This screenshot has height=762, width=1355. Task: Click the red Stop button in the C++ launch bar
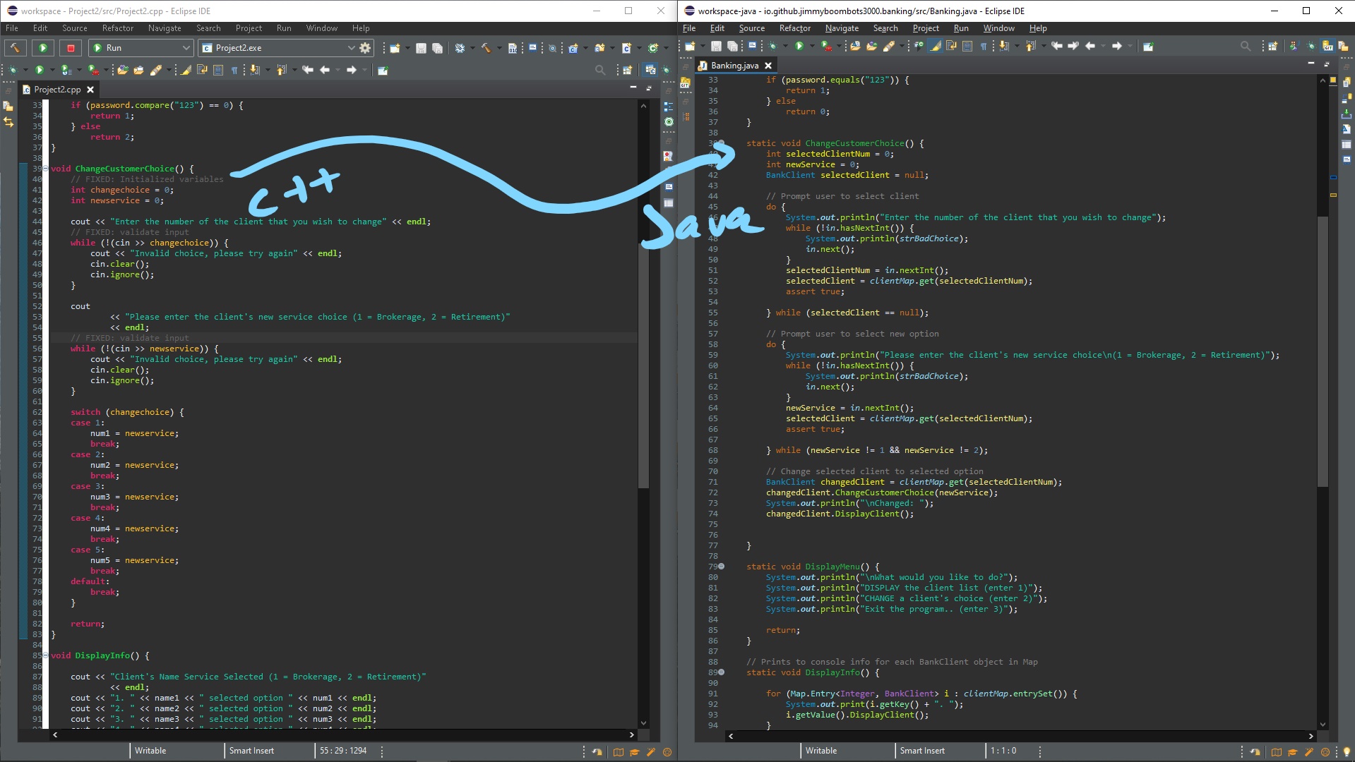point(71,48)
